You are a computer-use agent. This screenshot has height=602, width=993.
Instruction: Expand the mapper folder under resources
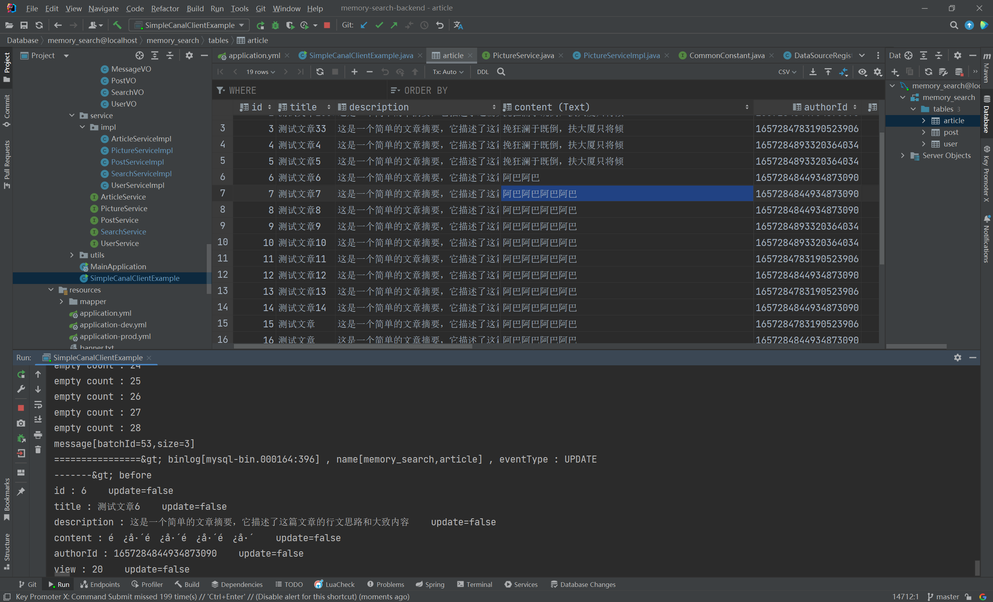[x=61, y=301]
